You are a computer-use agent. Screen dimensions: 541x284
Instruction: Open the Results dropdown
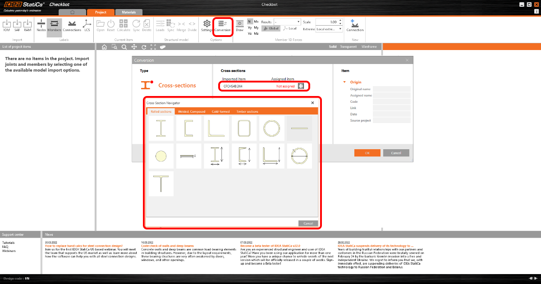[x=287, y=22]
